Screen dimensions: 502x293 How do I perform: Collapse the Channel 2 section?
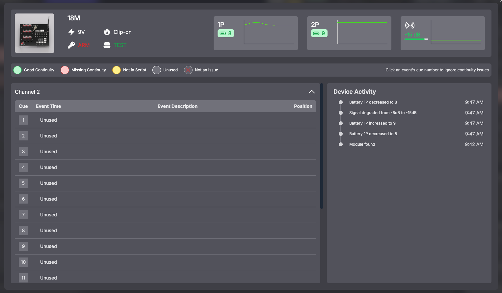[x=311, y=92]
